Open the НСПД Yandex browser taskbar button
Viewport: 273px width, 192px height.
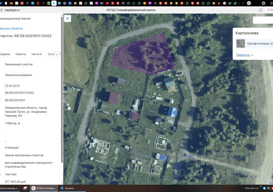pos(44,188)
